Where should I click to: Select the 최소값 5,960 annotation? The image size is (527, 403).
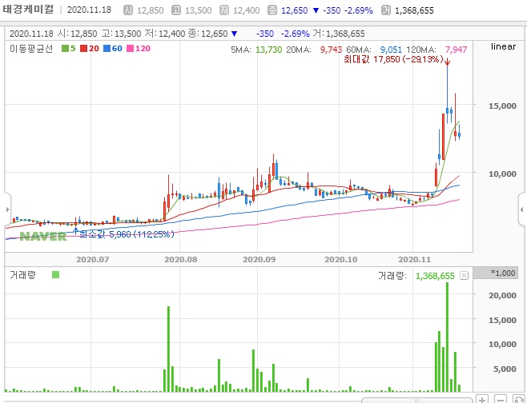(x=127, y=234)
